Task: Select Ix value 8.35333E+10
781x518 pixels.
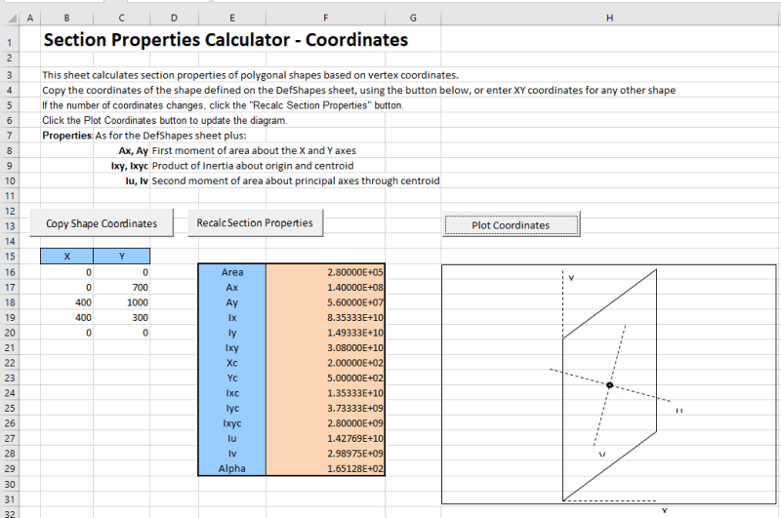Action: pyautogui.click(x=325, y=317)
